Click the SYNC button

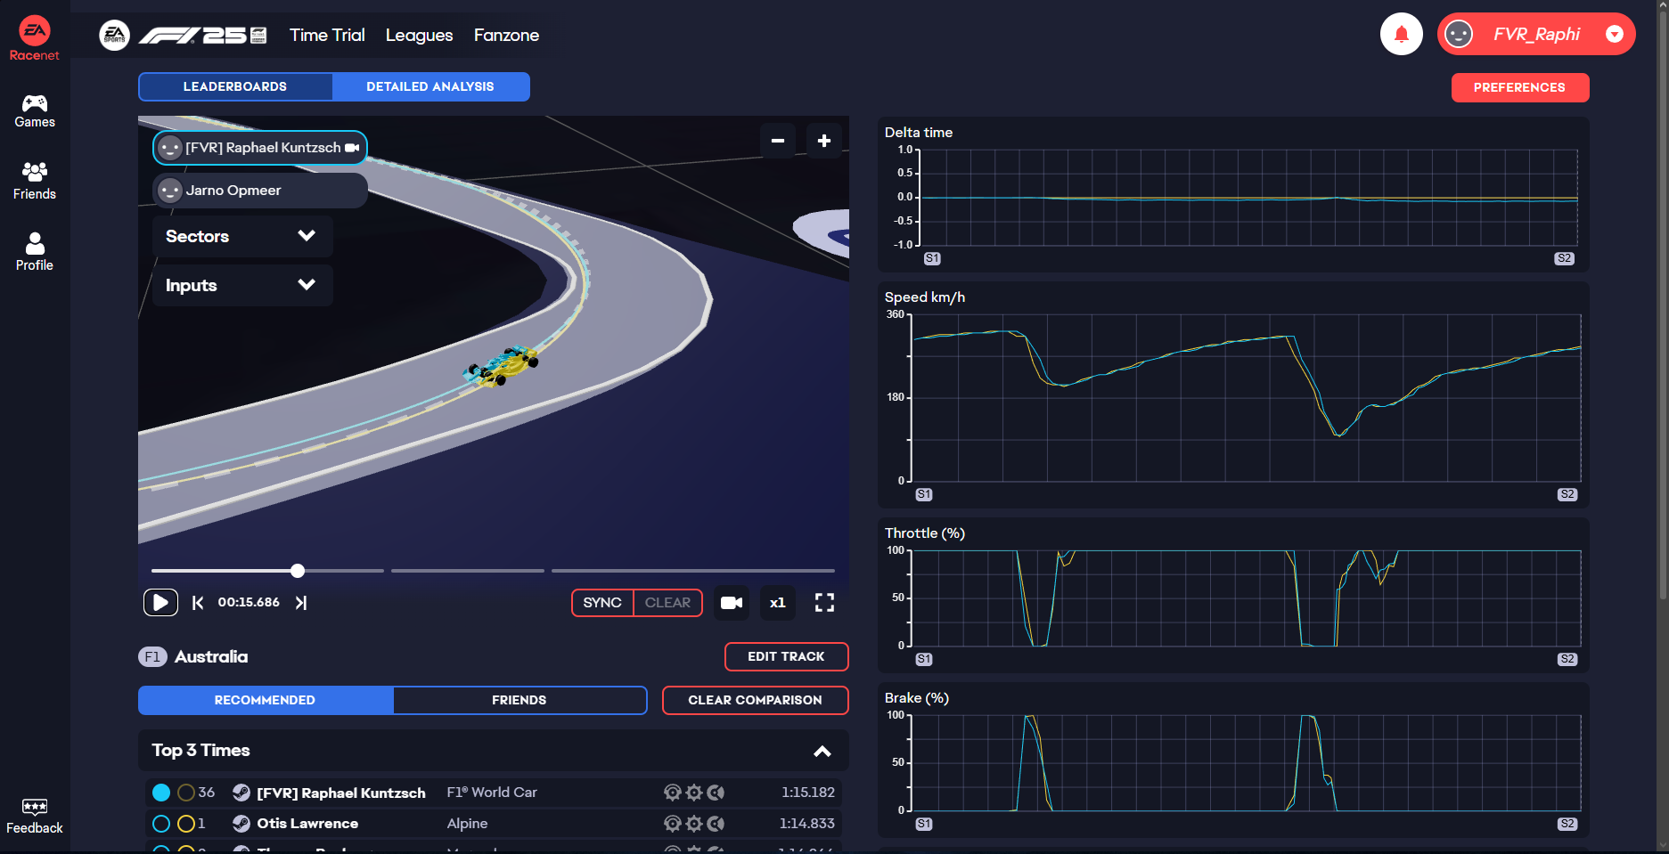(602, 603)
